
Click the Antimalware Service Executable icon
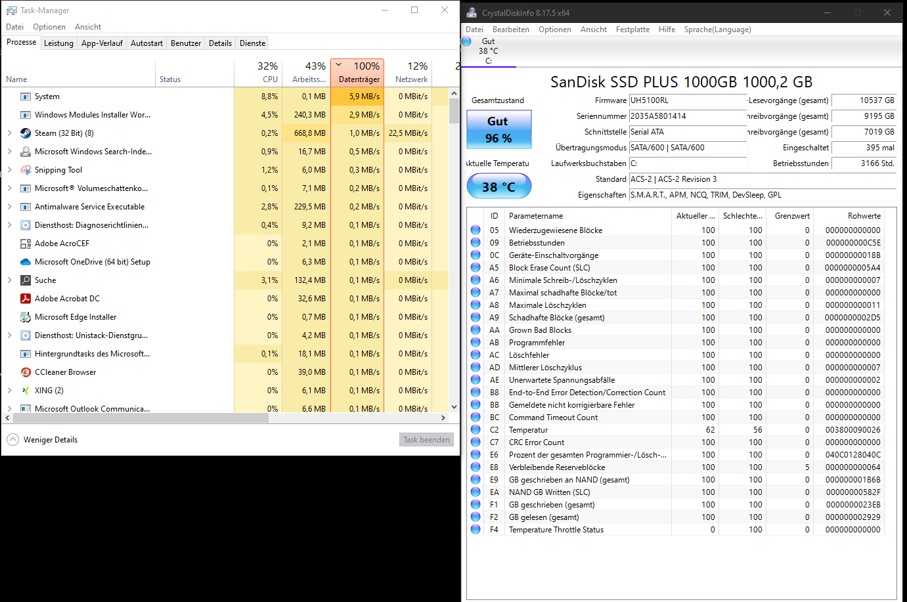[26, 207]
